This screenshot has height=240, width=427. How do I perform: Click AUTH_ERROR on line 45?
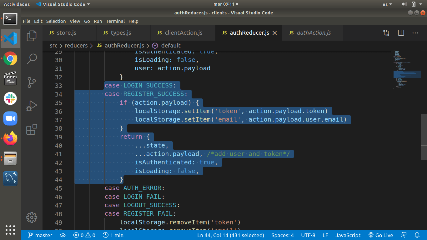(x=142, y=188)
